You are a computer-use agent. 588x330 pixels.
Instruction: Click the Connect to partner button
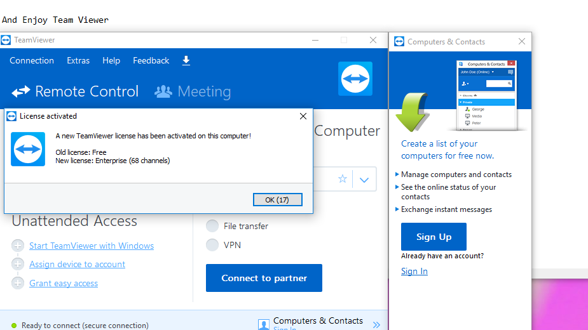pyautogui.click(x=264, y=278)
